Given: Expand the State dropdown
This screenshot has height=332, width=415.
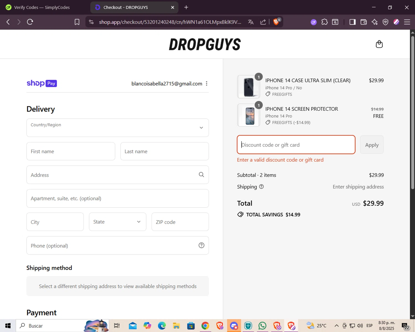Looking at the screenshot, I should point(118,222).
